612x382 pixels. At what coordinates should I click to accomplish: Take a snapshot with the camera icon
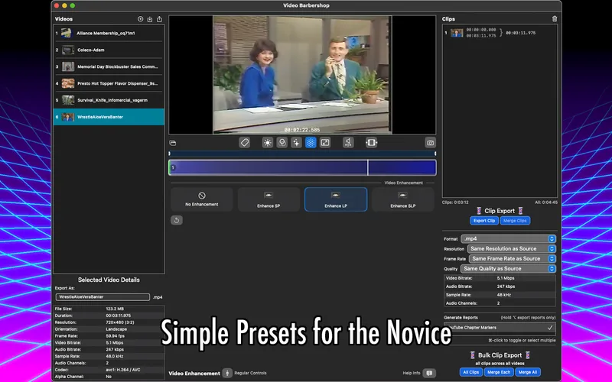click(x=430, y=143)
